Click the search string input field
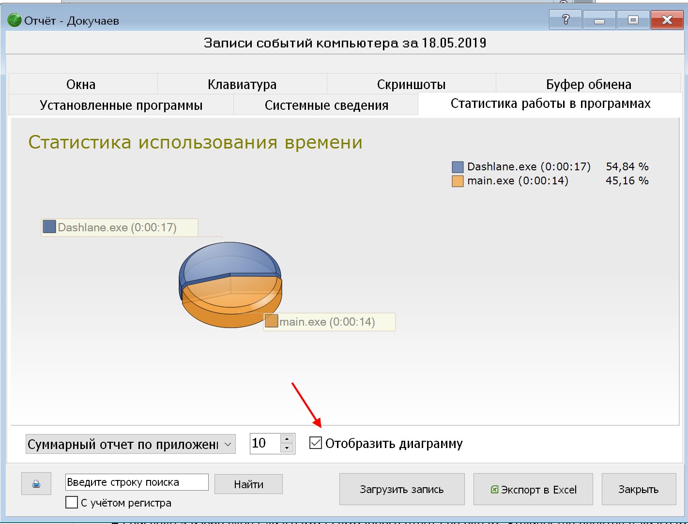688x524 pixels. [x=137, y=482]
